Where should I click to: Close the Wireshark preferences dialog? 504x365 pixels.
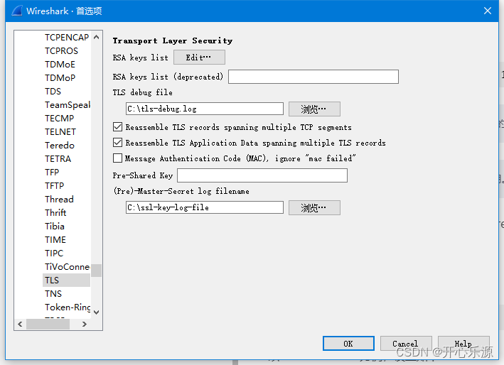click(487, 11)
